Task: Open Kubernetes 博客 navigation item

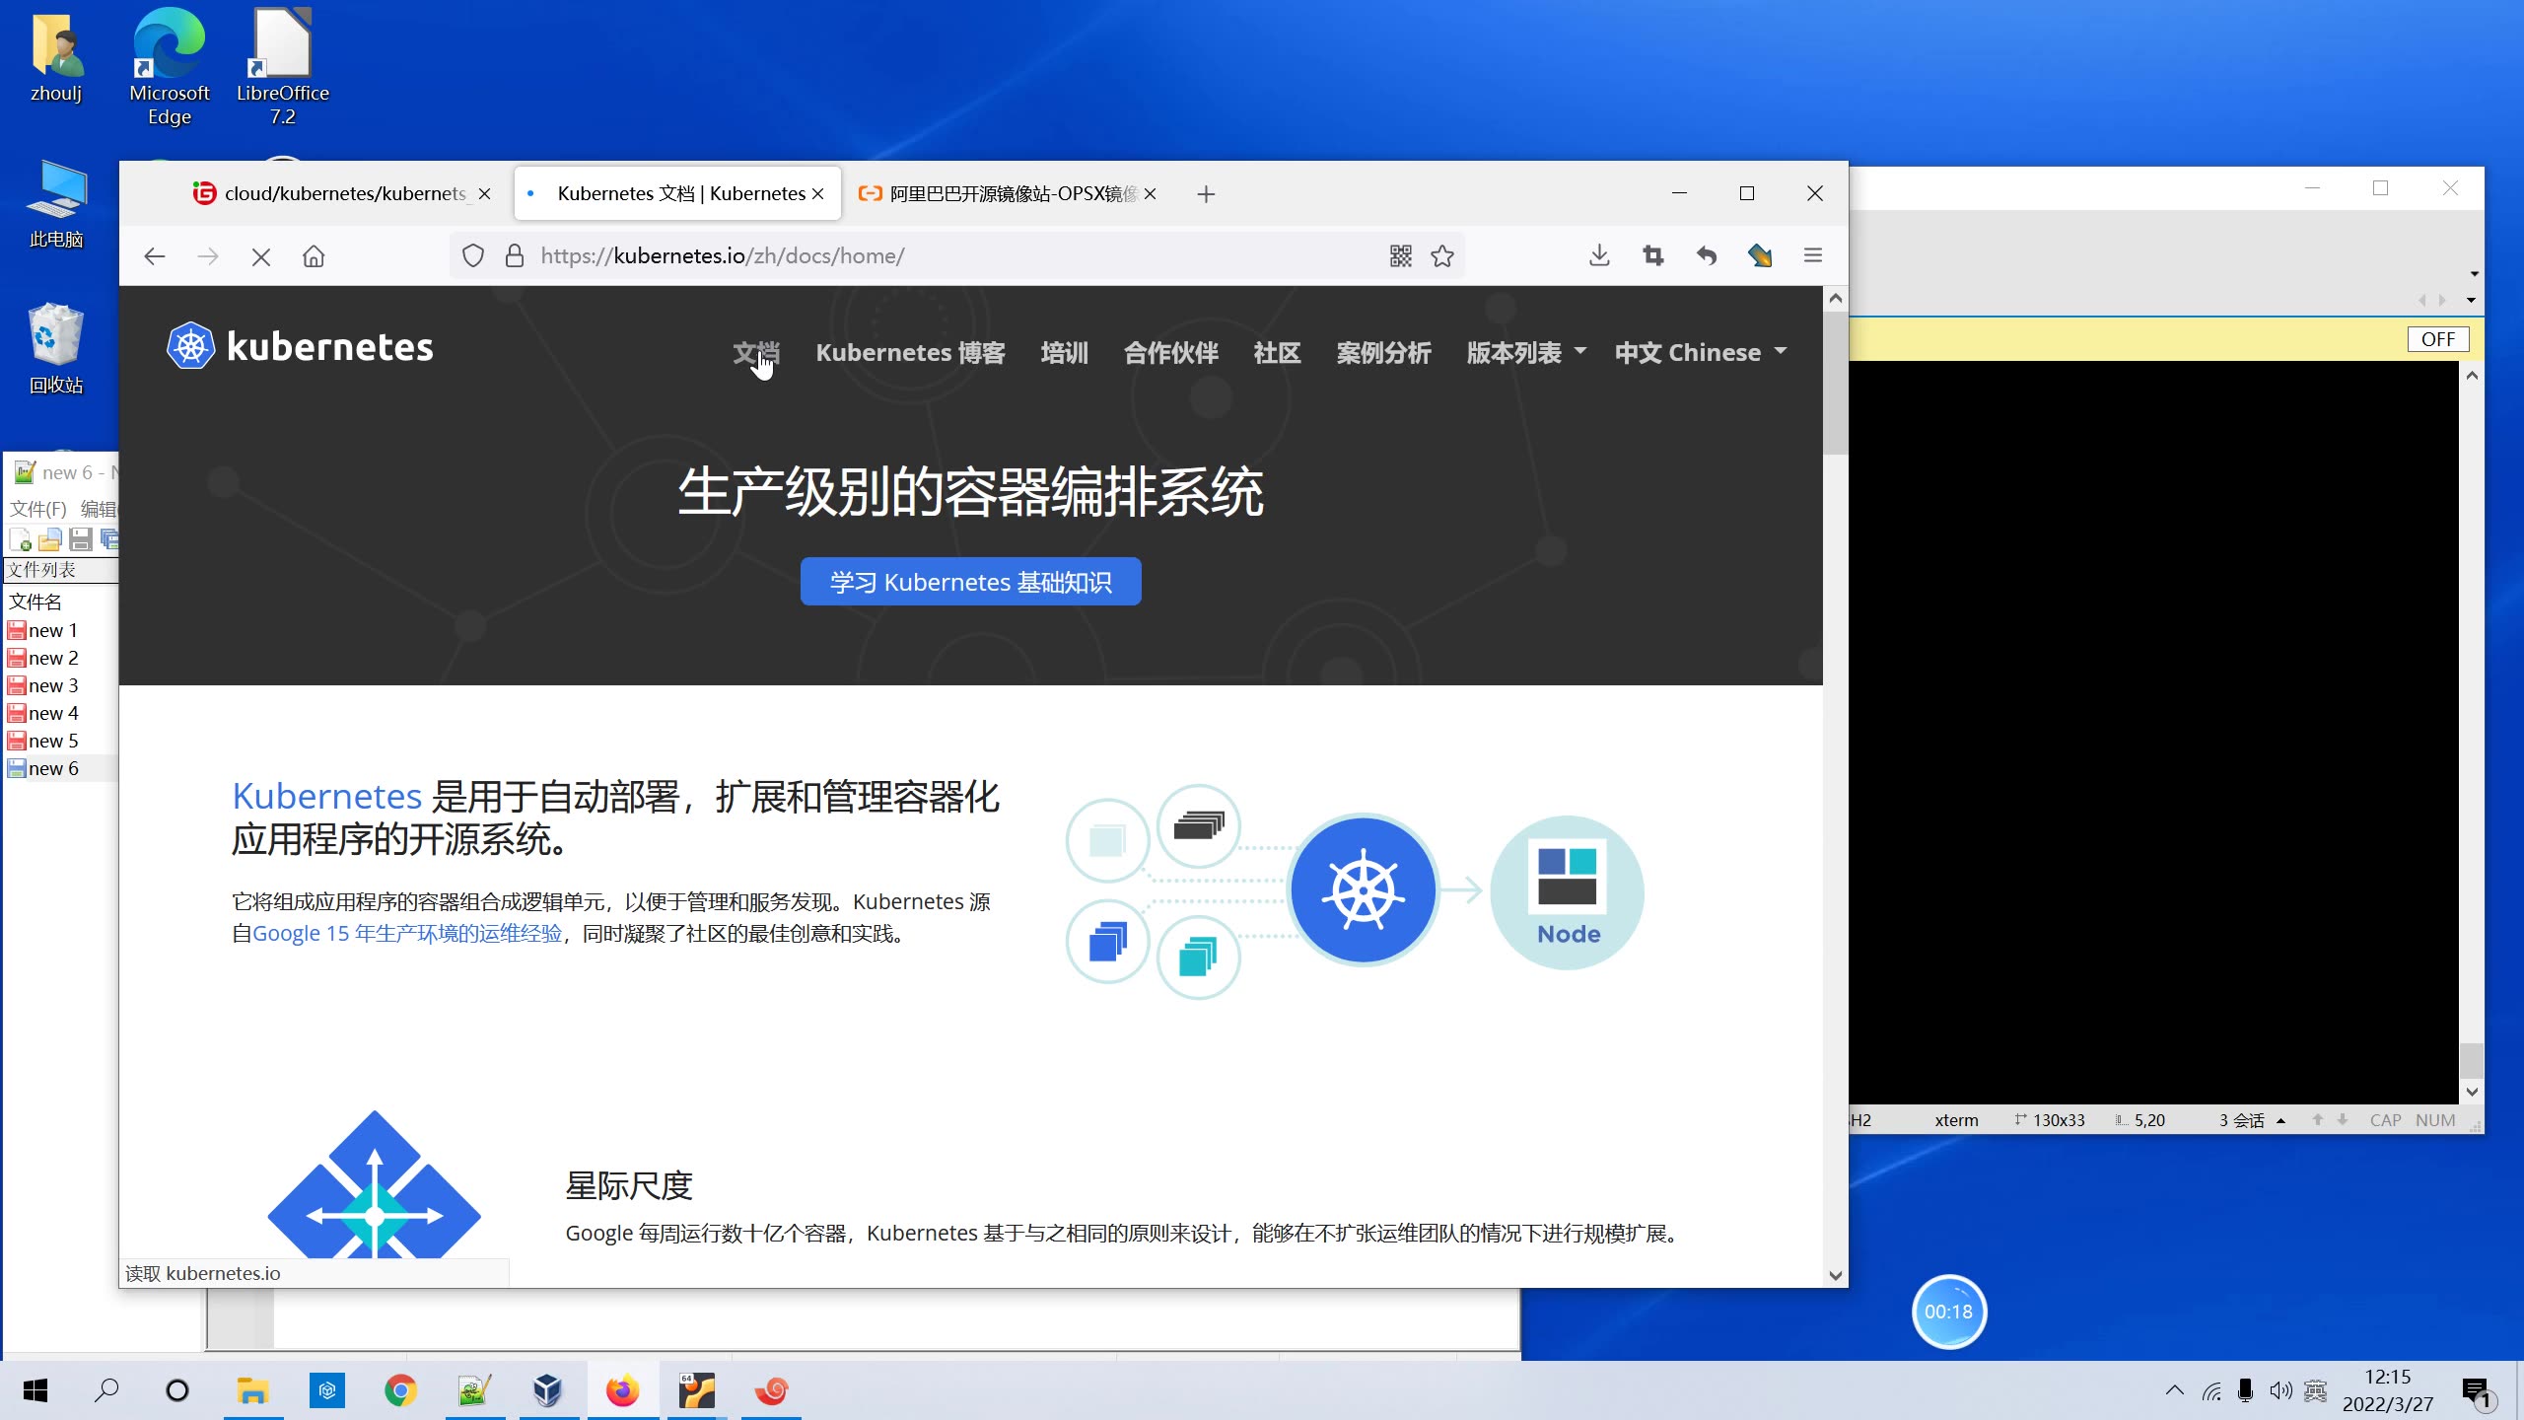Action: (910, 352)
